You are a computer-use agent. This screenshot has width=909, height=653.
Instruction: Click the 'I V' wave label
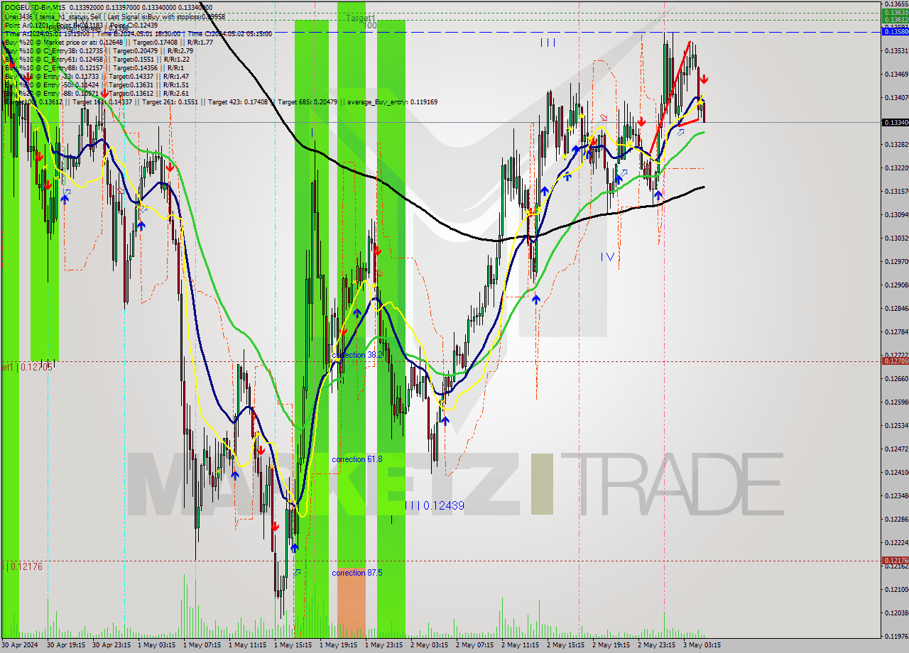pyautogui.click(x=607, y=257)
